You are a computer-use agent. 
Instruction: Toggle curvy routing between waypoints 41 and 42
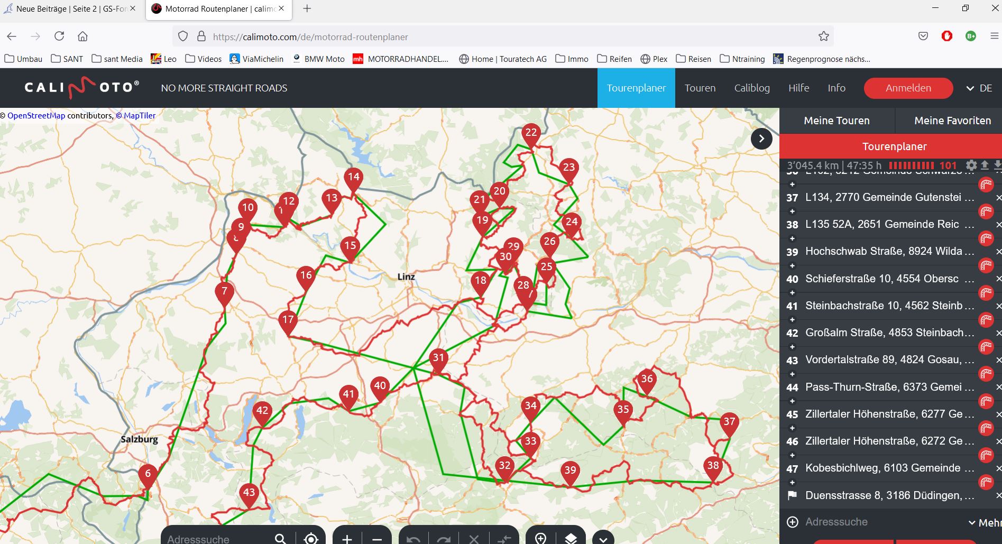pos(986,320)
